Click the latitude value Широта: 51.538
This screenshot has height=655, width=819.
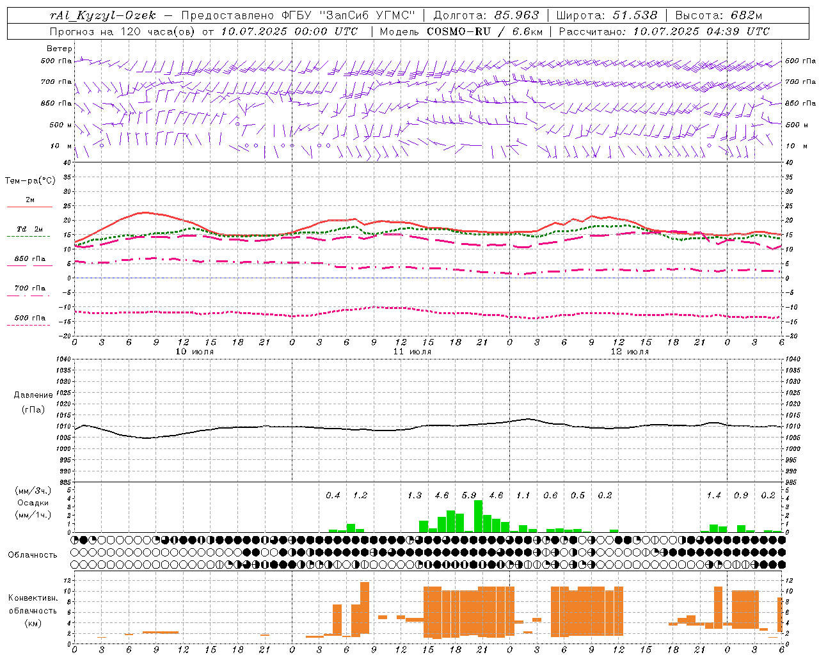click(x=607, y=16)
